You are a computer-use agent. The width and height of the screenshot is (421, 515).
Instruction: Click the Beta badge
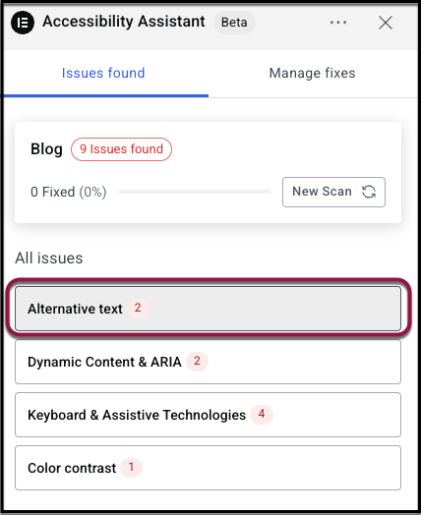point(234,23)
